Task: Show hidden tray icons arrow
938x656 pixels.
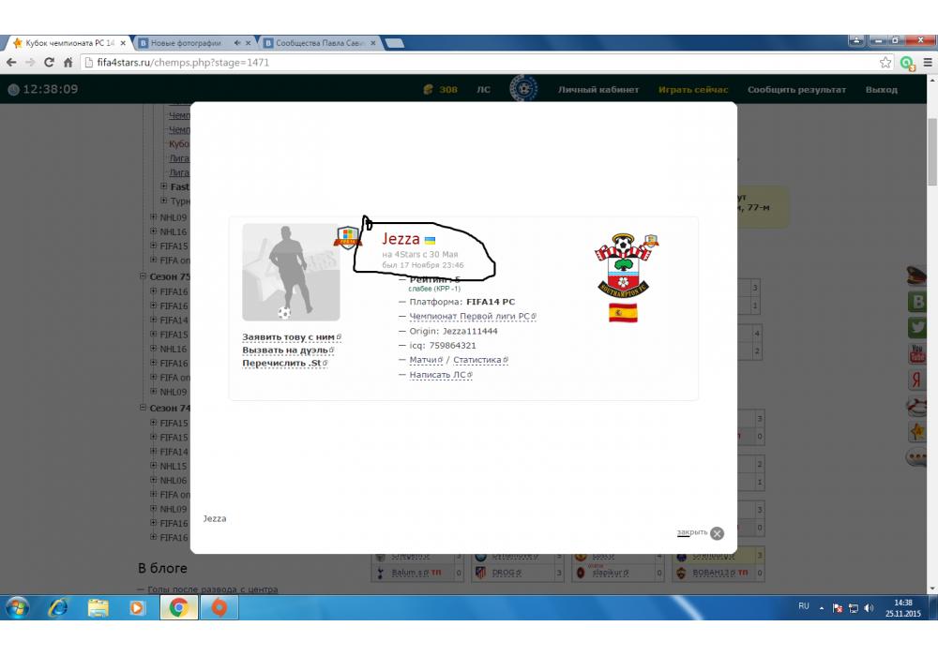Action: click(x=822, y=608)
